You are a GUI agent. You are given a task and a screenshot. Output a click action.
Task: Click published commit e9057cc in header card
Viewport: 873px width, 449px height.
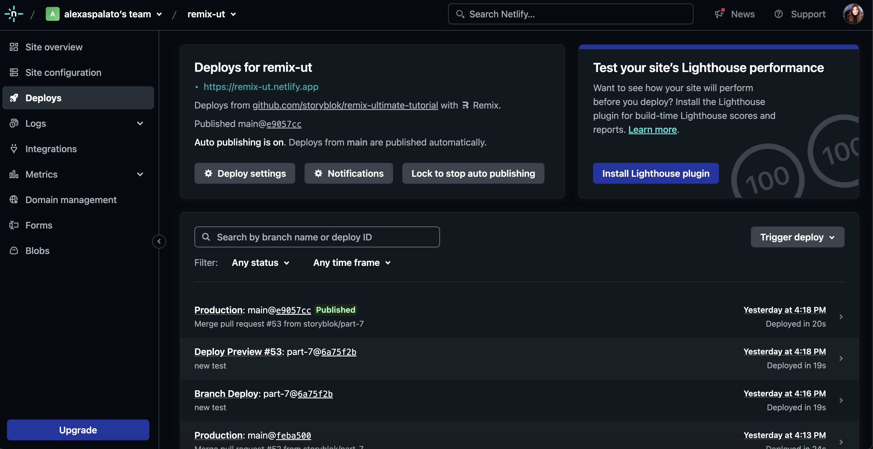click(284, 124)
